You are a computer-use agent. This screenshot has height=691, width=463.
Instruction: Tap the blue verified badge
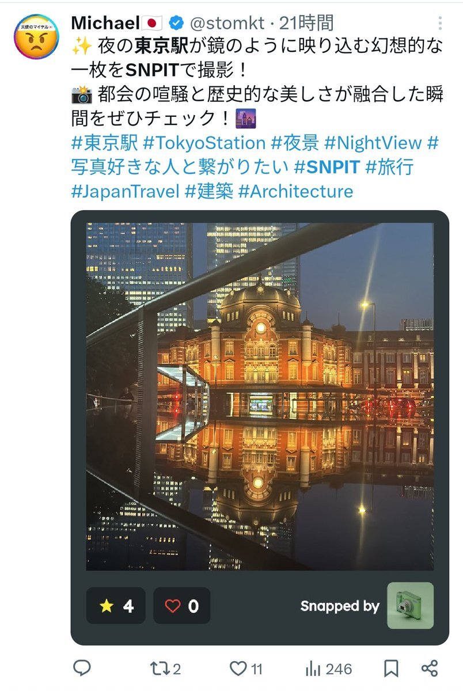tap(177, 24)
